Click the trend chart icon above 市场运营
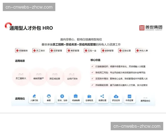The width and height of the screenshot is (166, 133). [129, 96]
